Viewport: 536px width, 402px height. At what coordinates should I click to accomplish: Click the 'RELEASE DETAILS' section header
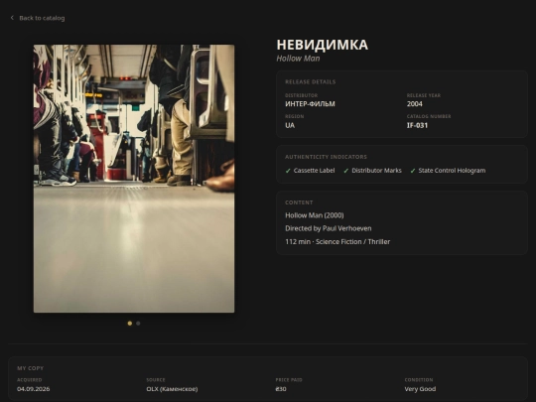pyautogui.click(x=311, y=82)
